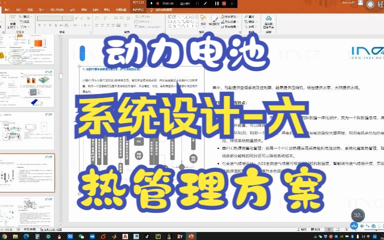Open the Shape Fill dropdown
Viewport: 384px width, 240px height.
pyautogui.click(x=228, y=16)
